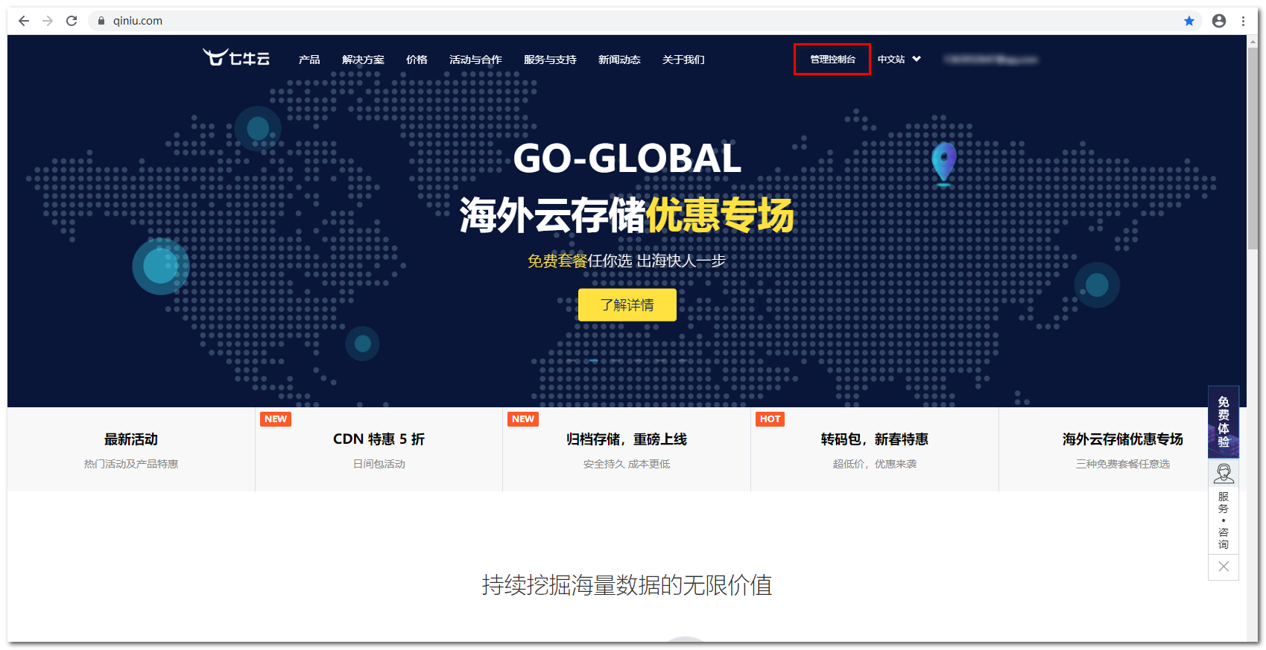Click the 免费体验 side banner
Image resolution: width=1266 pixels, height=650 pixels.
[1224, 421]
